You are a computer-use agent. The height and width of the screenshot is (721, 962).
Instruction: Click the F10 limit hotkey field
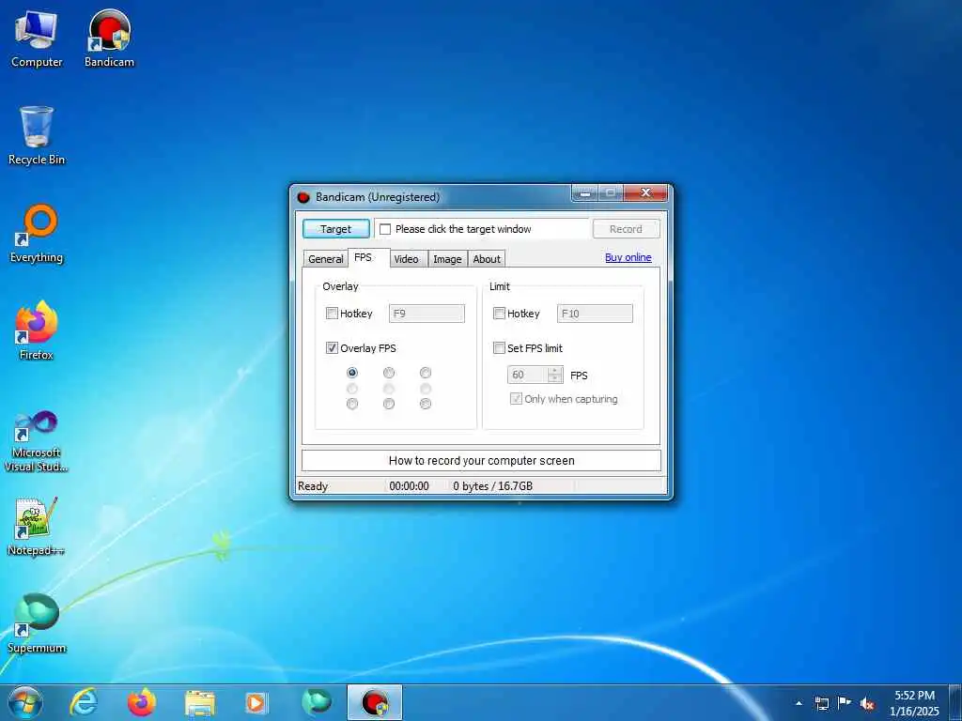point(595,314)
